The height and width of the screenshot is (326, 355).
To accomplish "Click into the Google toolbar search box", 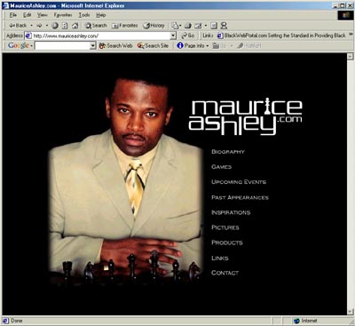I will [x=62, y=45].
